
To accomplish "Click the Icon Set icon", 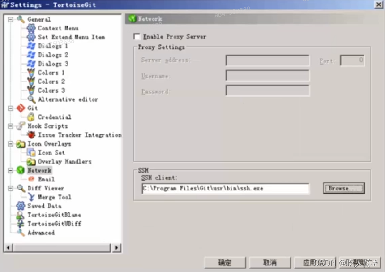I will [x=31, y=153].
